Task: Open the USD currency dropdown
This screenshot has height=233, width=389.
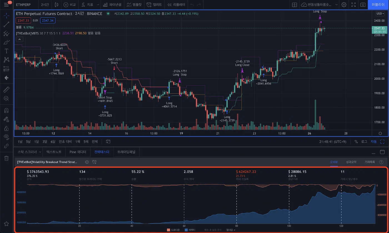Action: pyautogui.click(x=380, y=13)
